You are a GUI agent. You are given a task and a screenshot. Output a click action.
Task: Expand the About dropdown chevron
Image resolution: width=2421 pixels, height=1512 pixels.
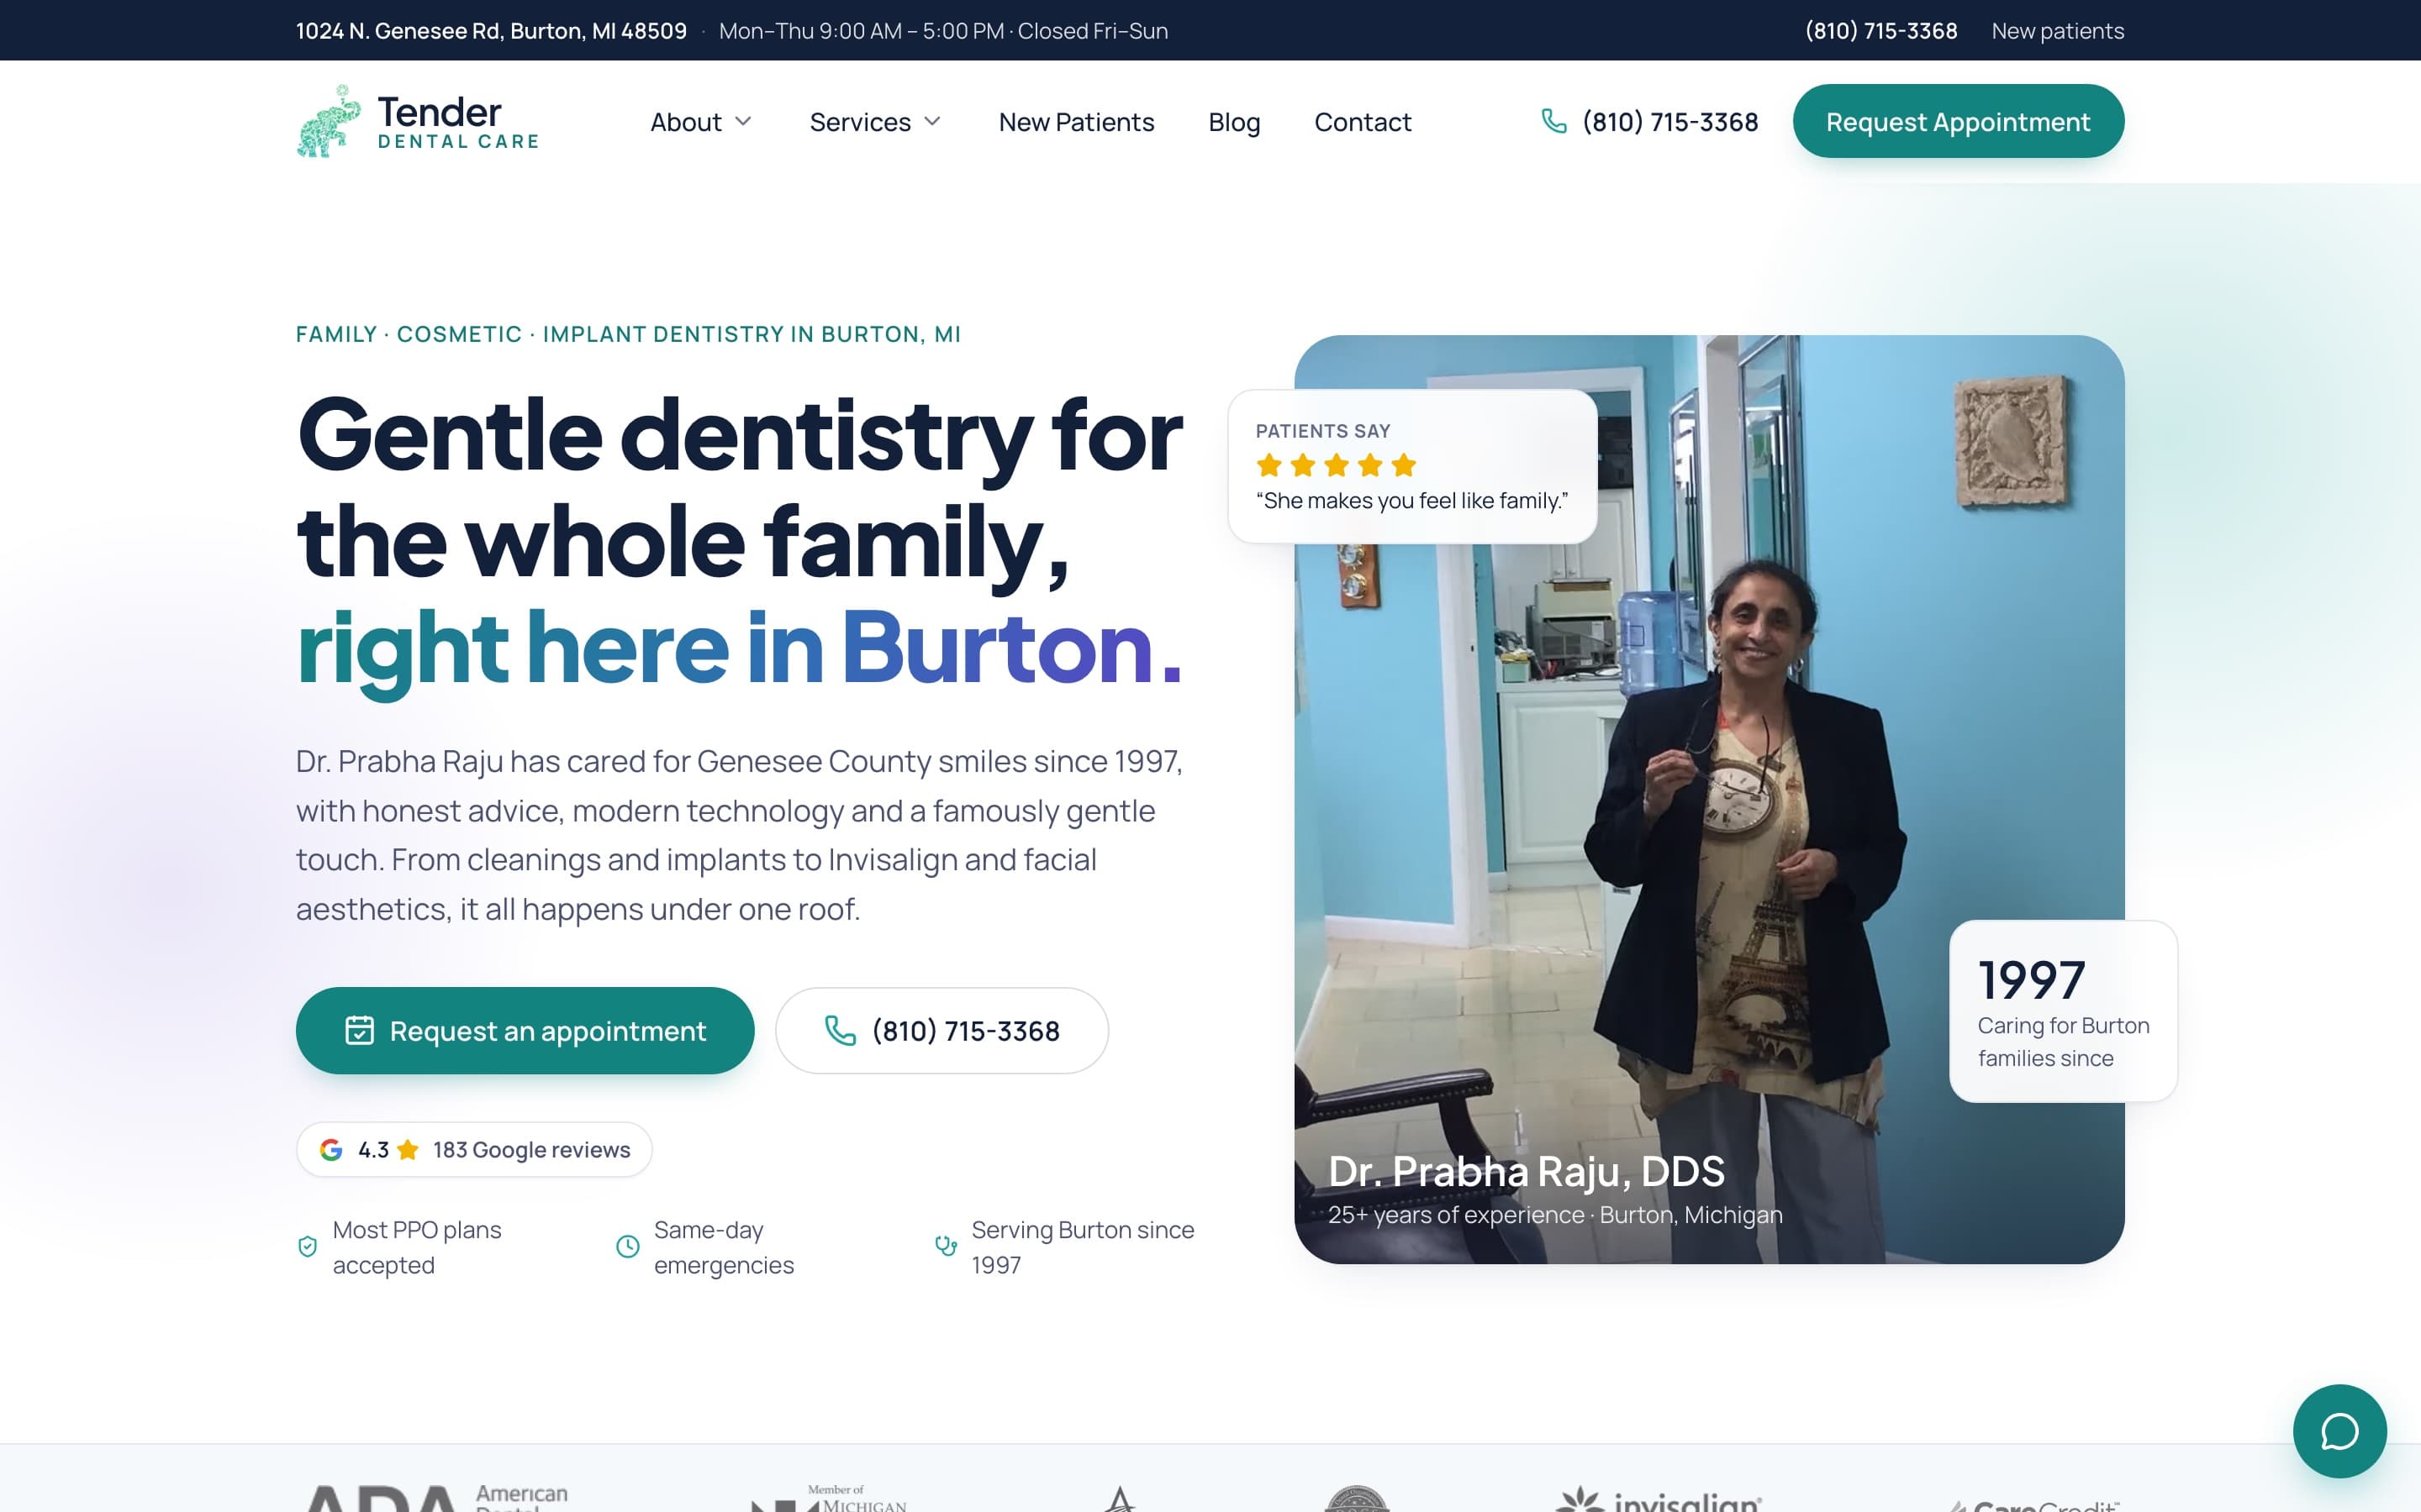coord(743,121)
